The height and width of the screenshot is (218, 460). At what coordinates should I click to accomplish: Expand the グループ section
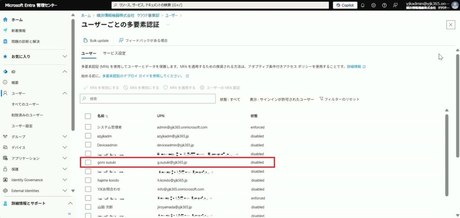[65, 137]
